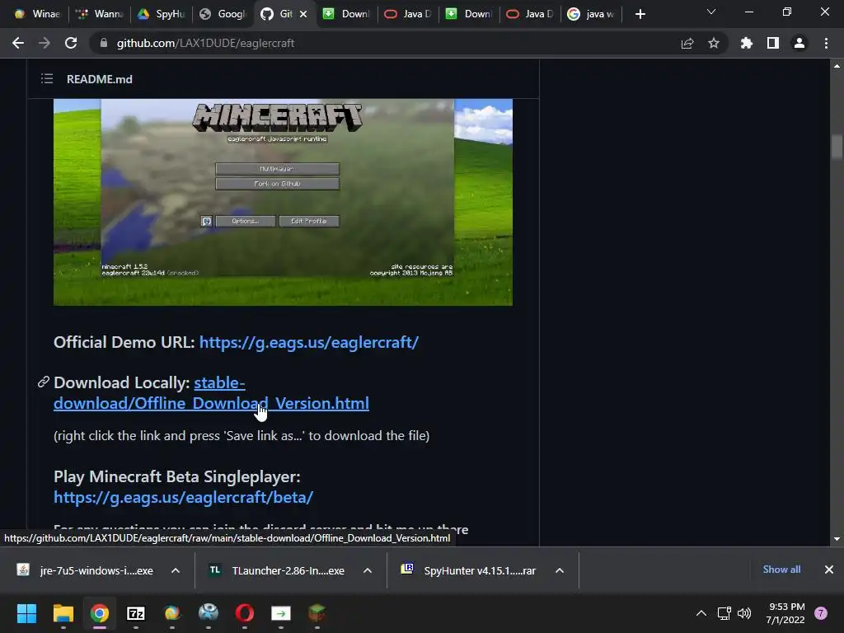Open README table of contents icon
Screen dimensions: 844x633
tap(47, 79)
